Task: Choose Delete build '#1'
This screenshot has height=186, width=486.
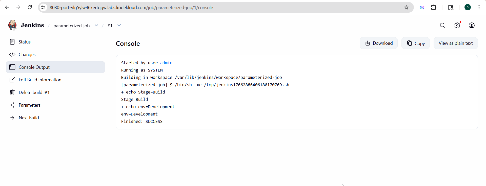Action: point(35,92)
